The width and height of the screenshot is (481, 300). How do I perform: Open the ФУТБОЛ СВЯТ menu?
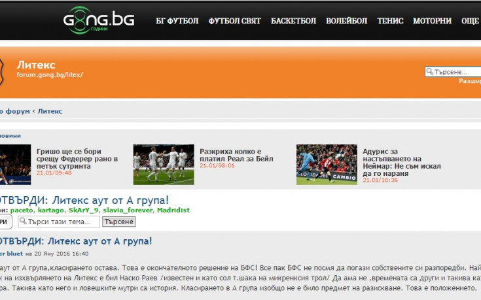click(x=234, y=21)
